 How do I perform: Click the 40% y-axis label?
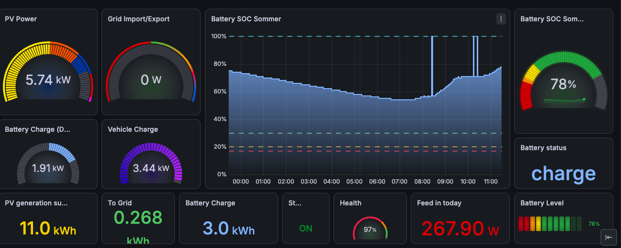click(220, 119)
